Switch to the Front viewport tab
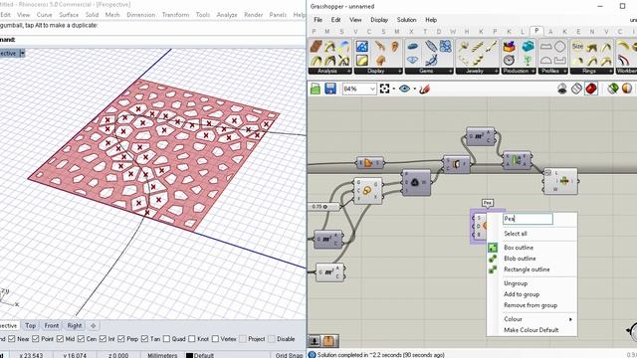 52,325
